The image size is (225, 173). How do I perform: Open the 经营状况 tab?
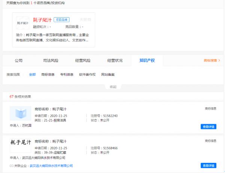[x=115, y=60]
